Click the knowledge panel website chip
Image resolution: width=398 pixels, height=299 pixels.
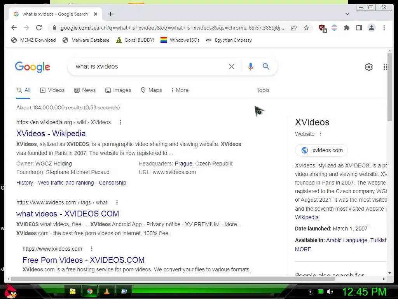(321, 150)
